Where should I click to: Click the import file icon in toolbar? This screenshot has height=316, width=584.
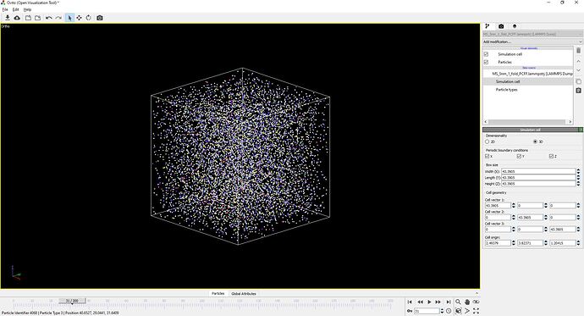pos(7,18)
